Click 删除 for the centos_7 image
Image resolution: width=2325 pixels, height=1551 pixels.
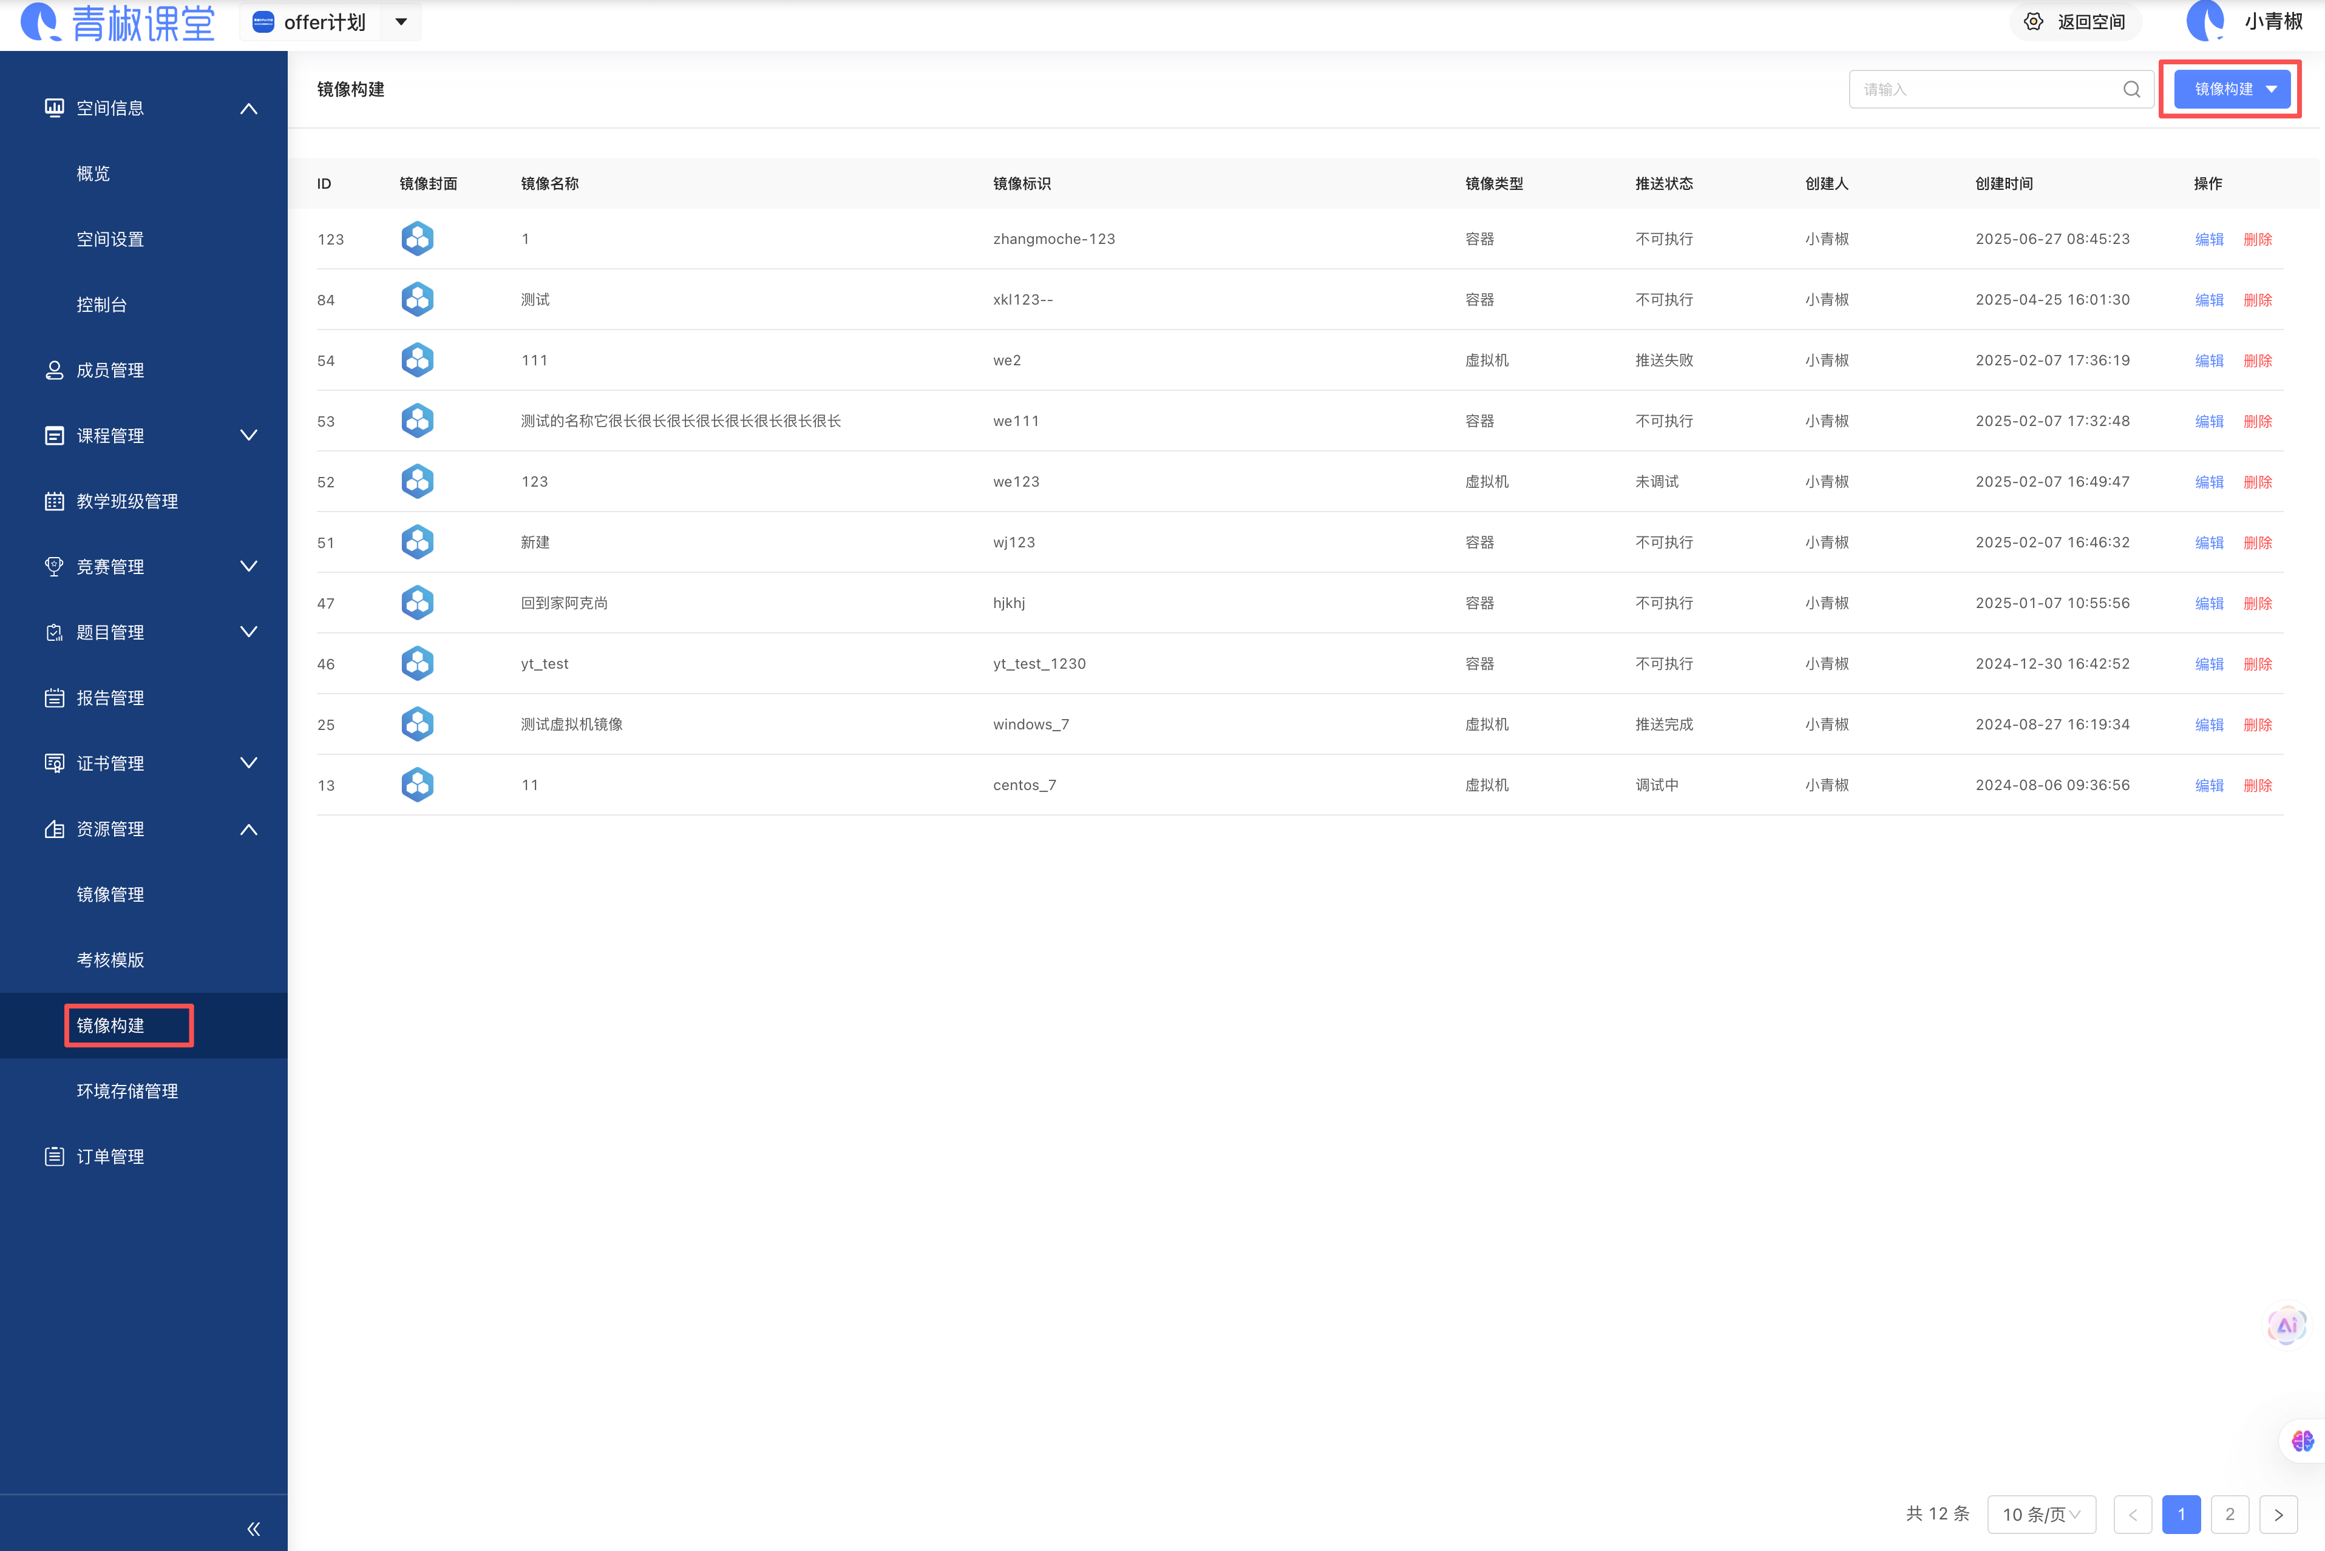point(2257,785)
